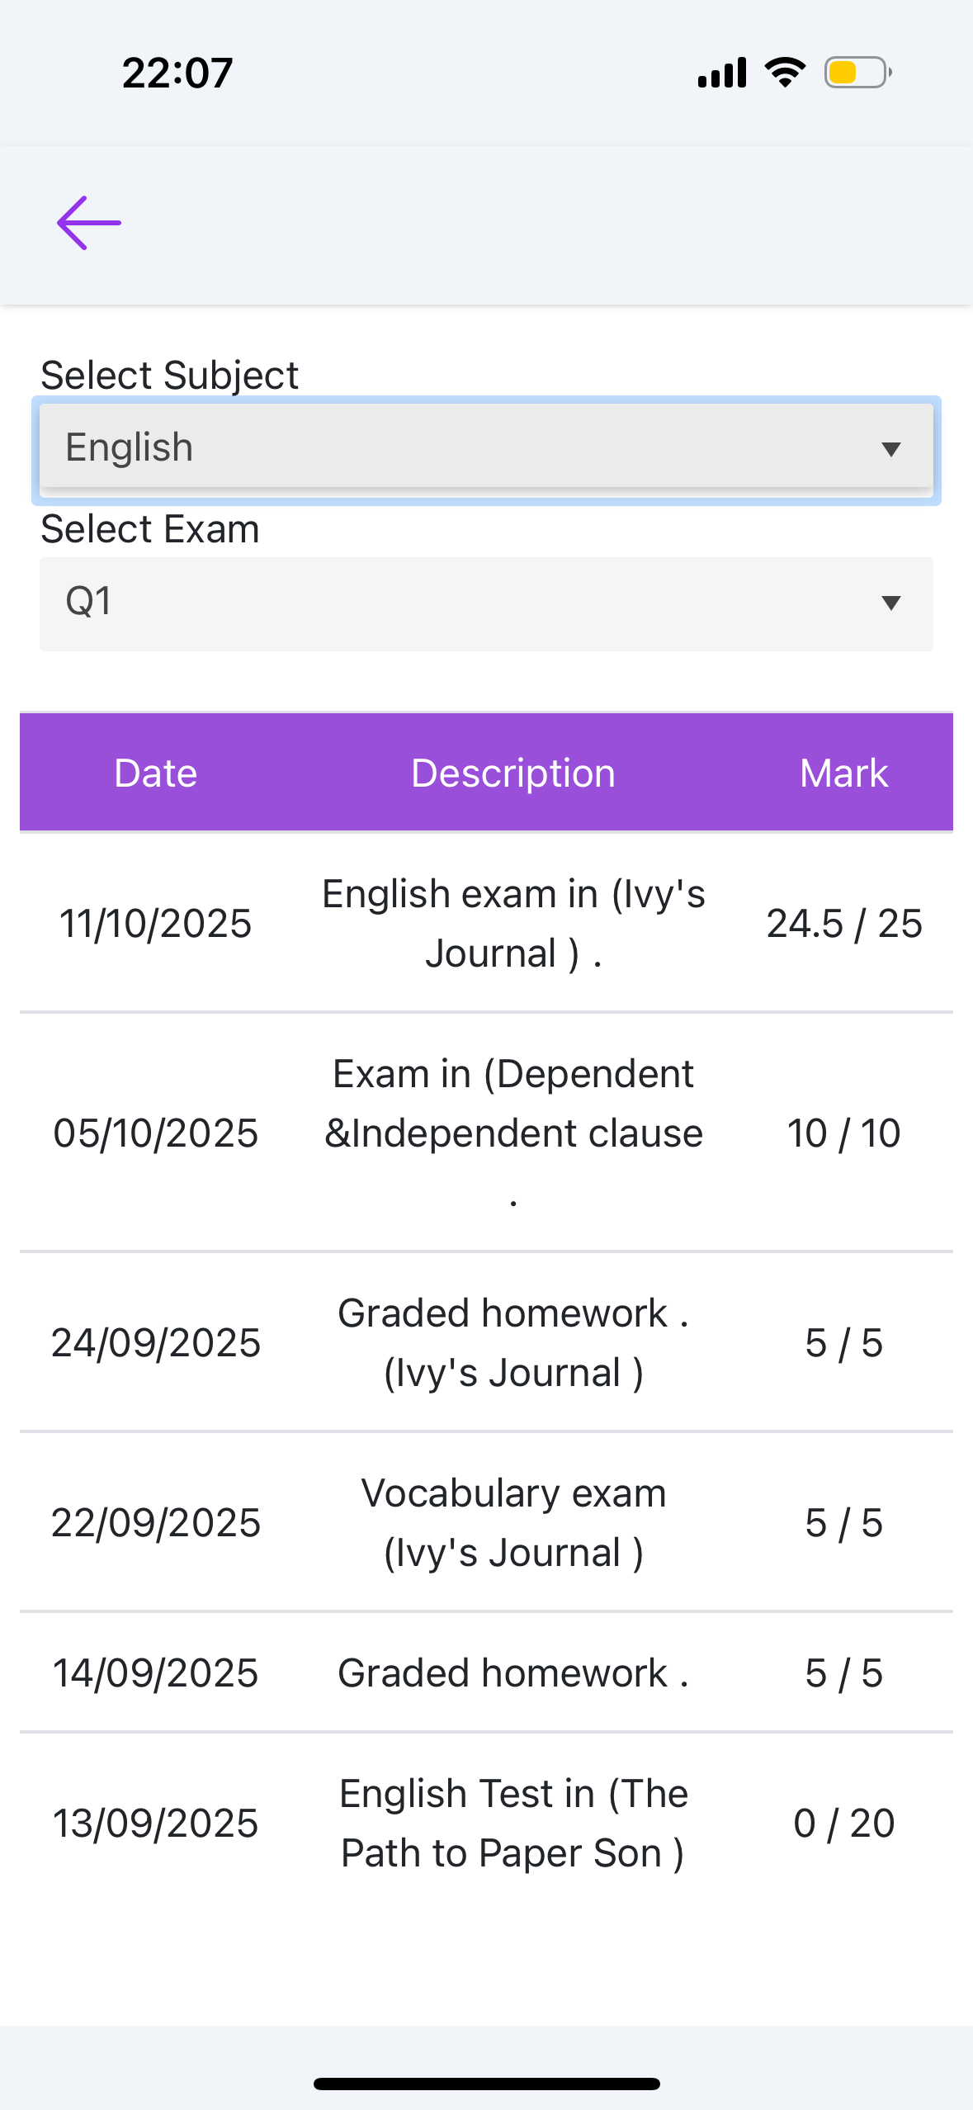Click the 0 / 20 mark

coord(843,1824)
